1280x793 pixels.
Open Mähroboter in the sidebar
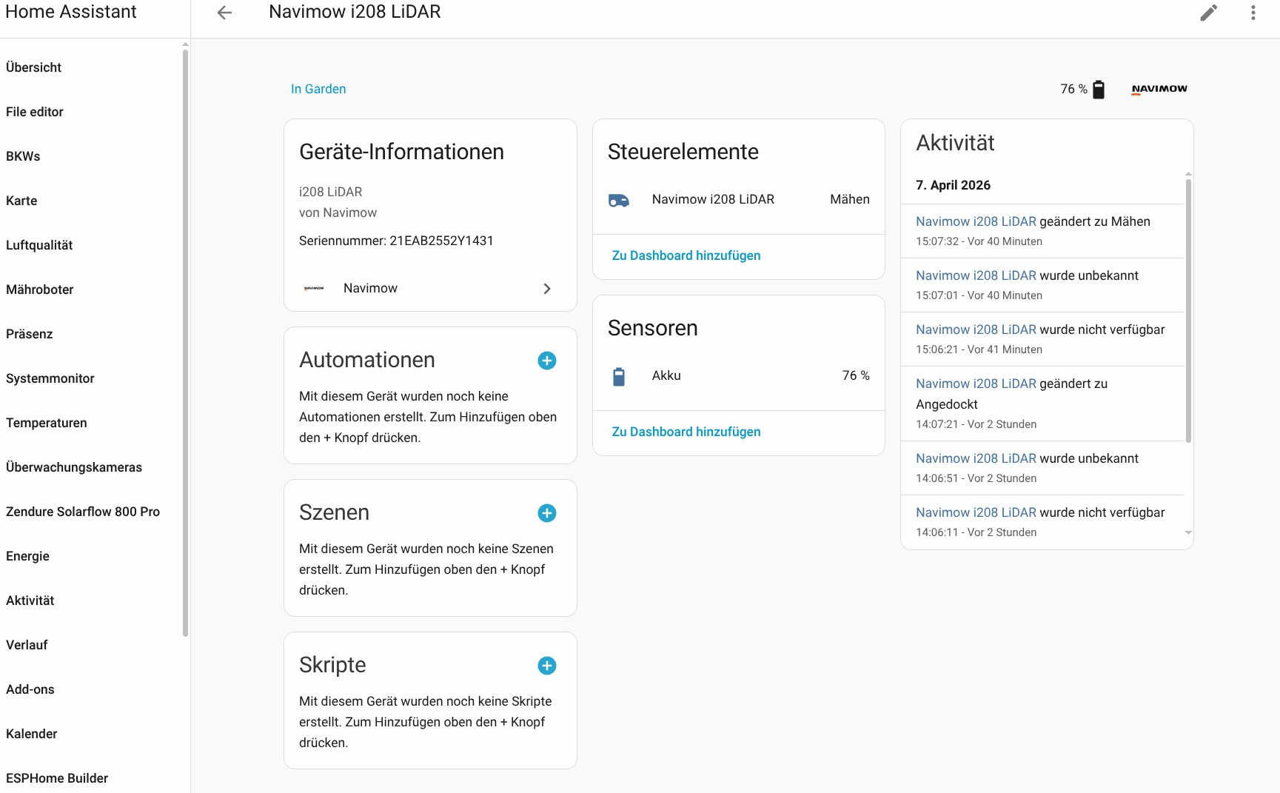coord(40,290)
